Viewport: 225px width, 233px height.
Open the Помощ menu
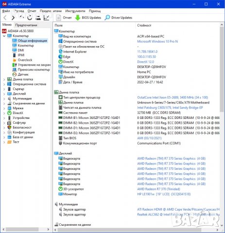click(95, 11)
